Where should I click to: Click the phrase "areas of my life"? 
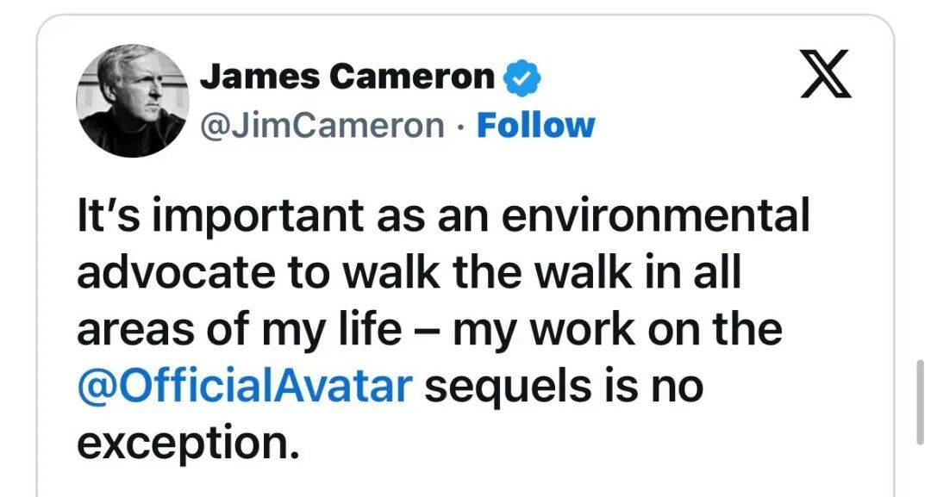pos(240,330)
